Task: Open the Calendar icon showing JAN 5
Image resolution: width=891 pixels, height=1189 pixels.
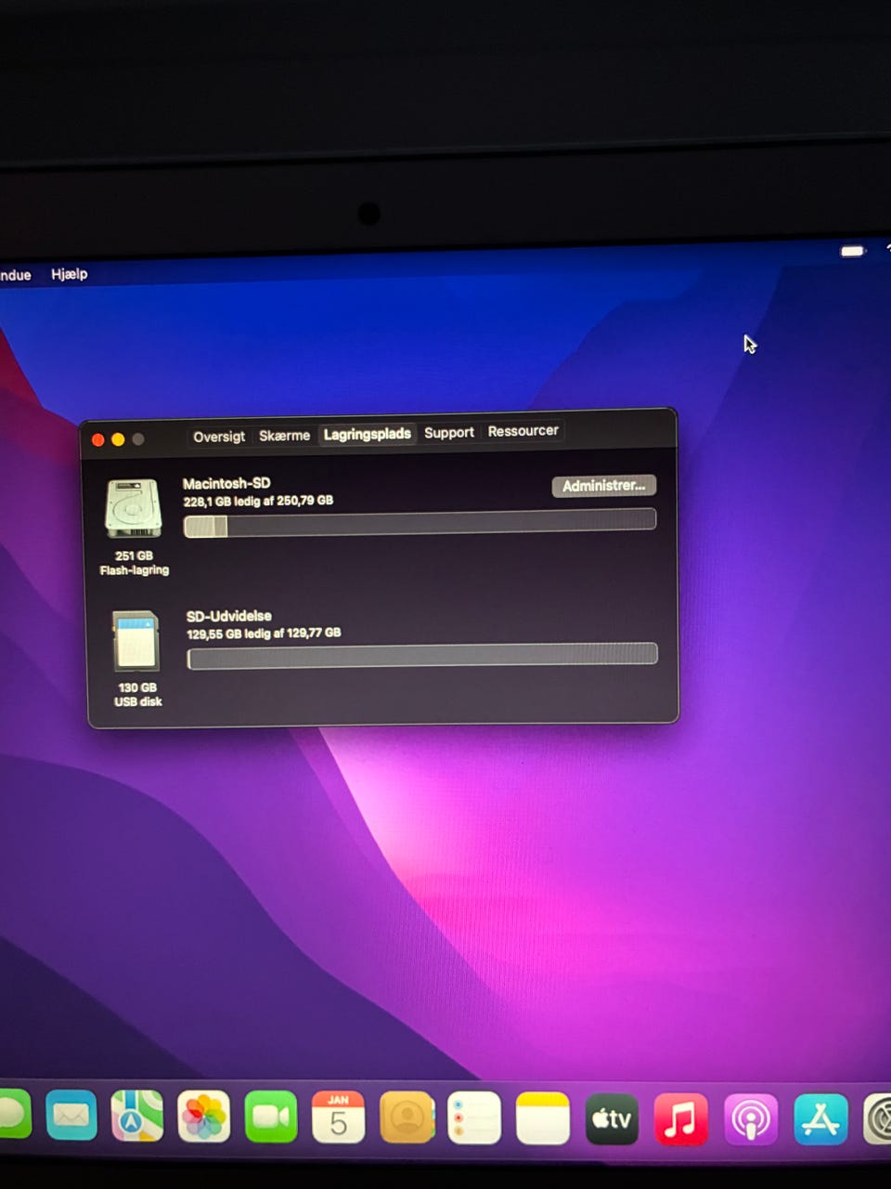Action: pos(338,1117)
